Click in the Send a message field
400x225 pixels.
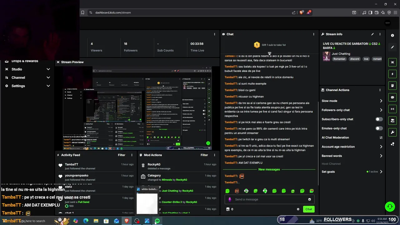tap(269, 199)
